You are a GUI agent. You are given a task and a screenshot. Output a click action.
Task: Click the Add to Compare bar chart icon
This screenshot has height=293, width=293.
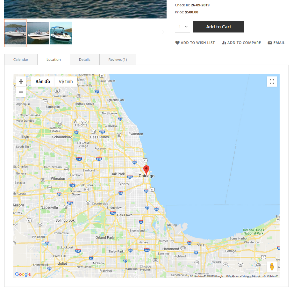(x=224, y=43)
